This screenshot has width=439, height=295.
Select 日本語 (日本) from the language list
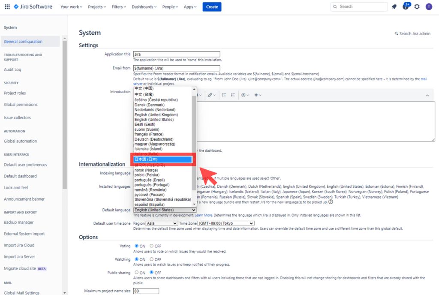162,160
